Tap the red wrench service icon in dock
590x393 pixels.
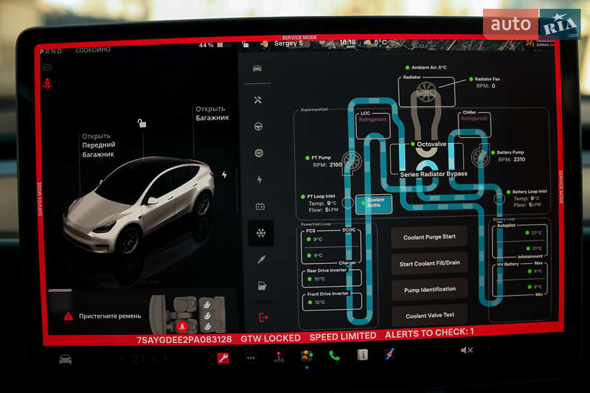click(x=223, y=358)
